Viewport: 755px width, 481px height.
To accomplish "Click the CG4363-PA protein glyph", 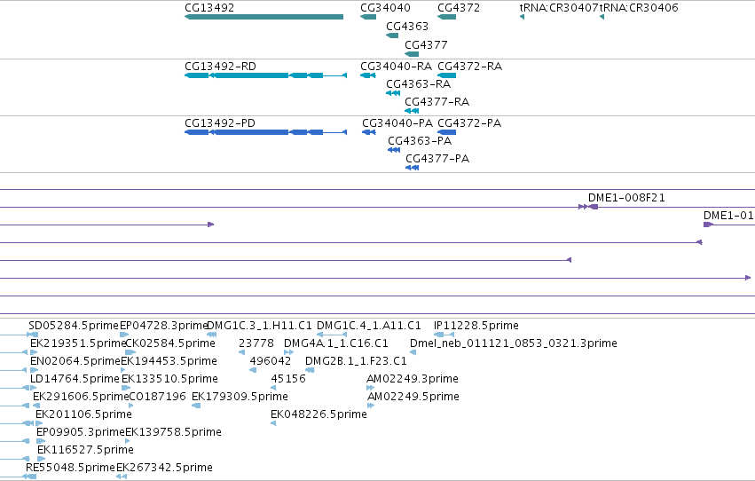I will 394,150.
